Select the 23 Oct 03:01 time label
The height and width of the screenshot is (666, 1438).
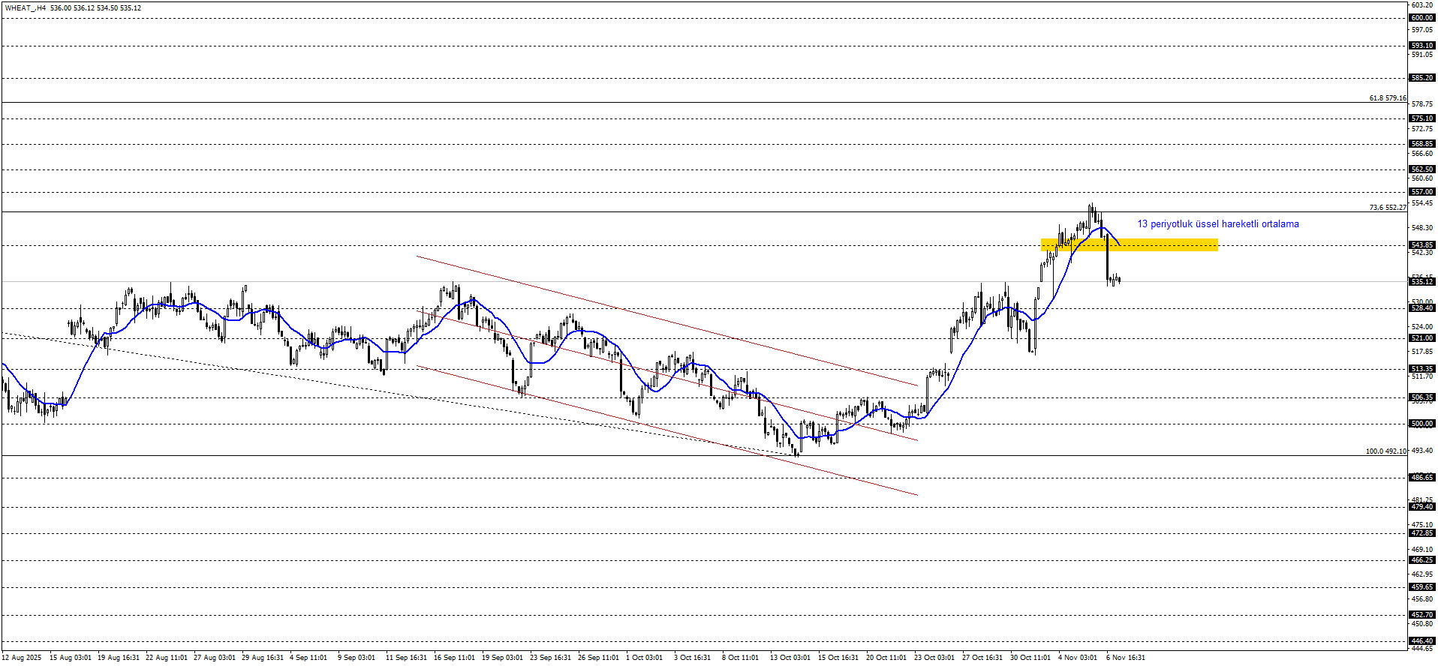934,658
